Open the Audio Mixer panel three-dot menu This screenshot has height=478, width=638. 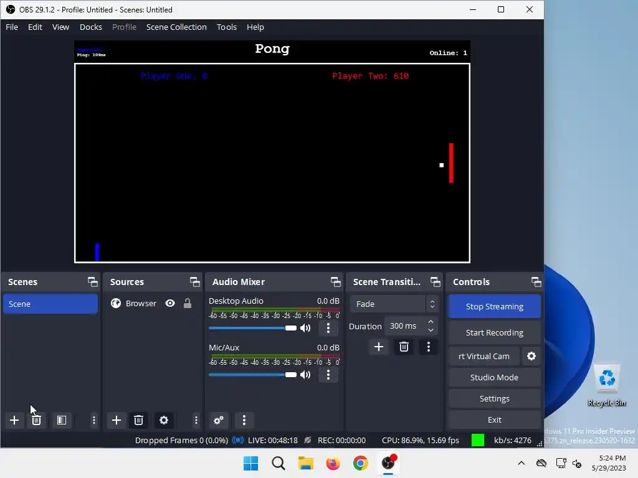click(x=244, y=420)
